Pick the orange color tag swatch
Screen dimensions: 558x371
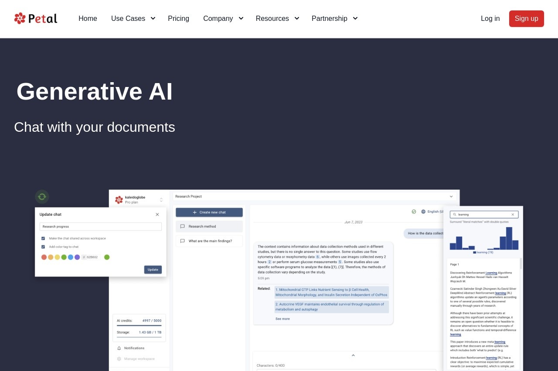(51, 257)
